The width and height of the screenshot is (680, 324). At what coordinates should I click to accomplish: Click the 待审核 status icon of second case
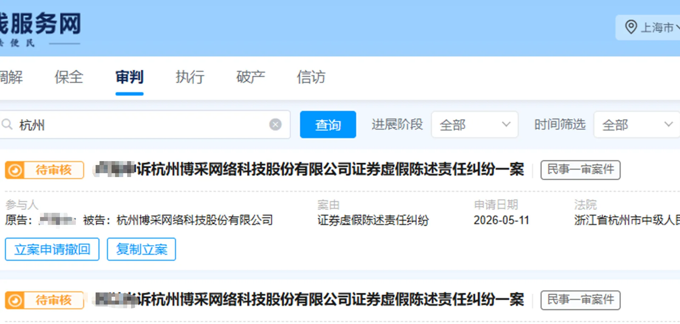click(15, 301)
